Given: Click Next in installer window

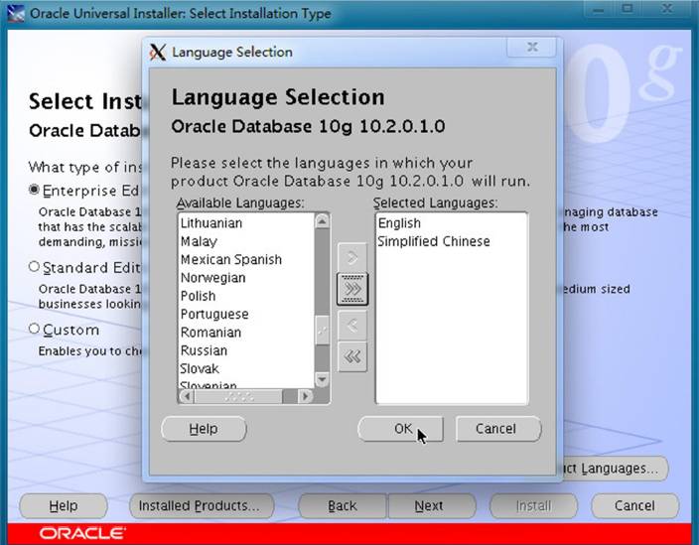Looking at the screenshot, I should [x=431, y=505].
